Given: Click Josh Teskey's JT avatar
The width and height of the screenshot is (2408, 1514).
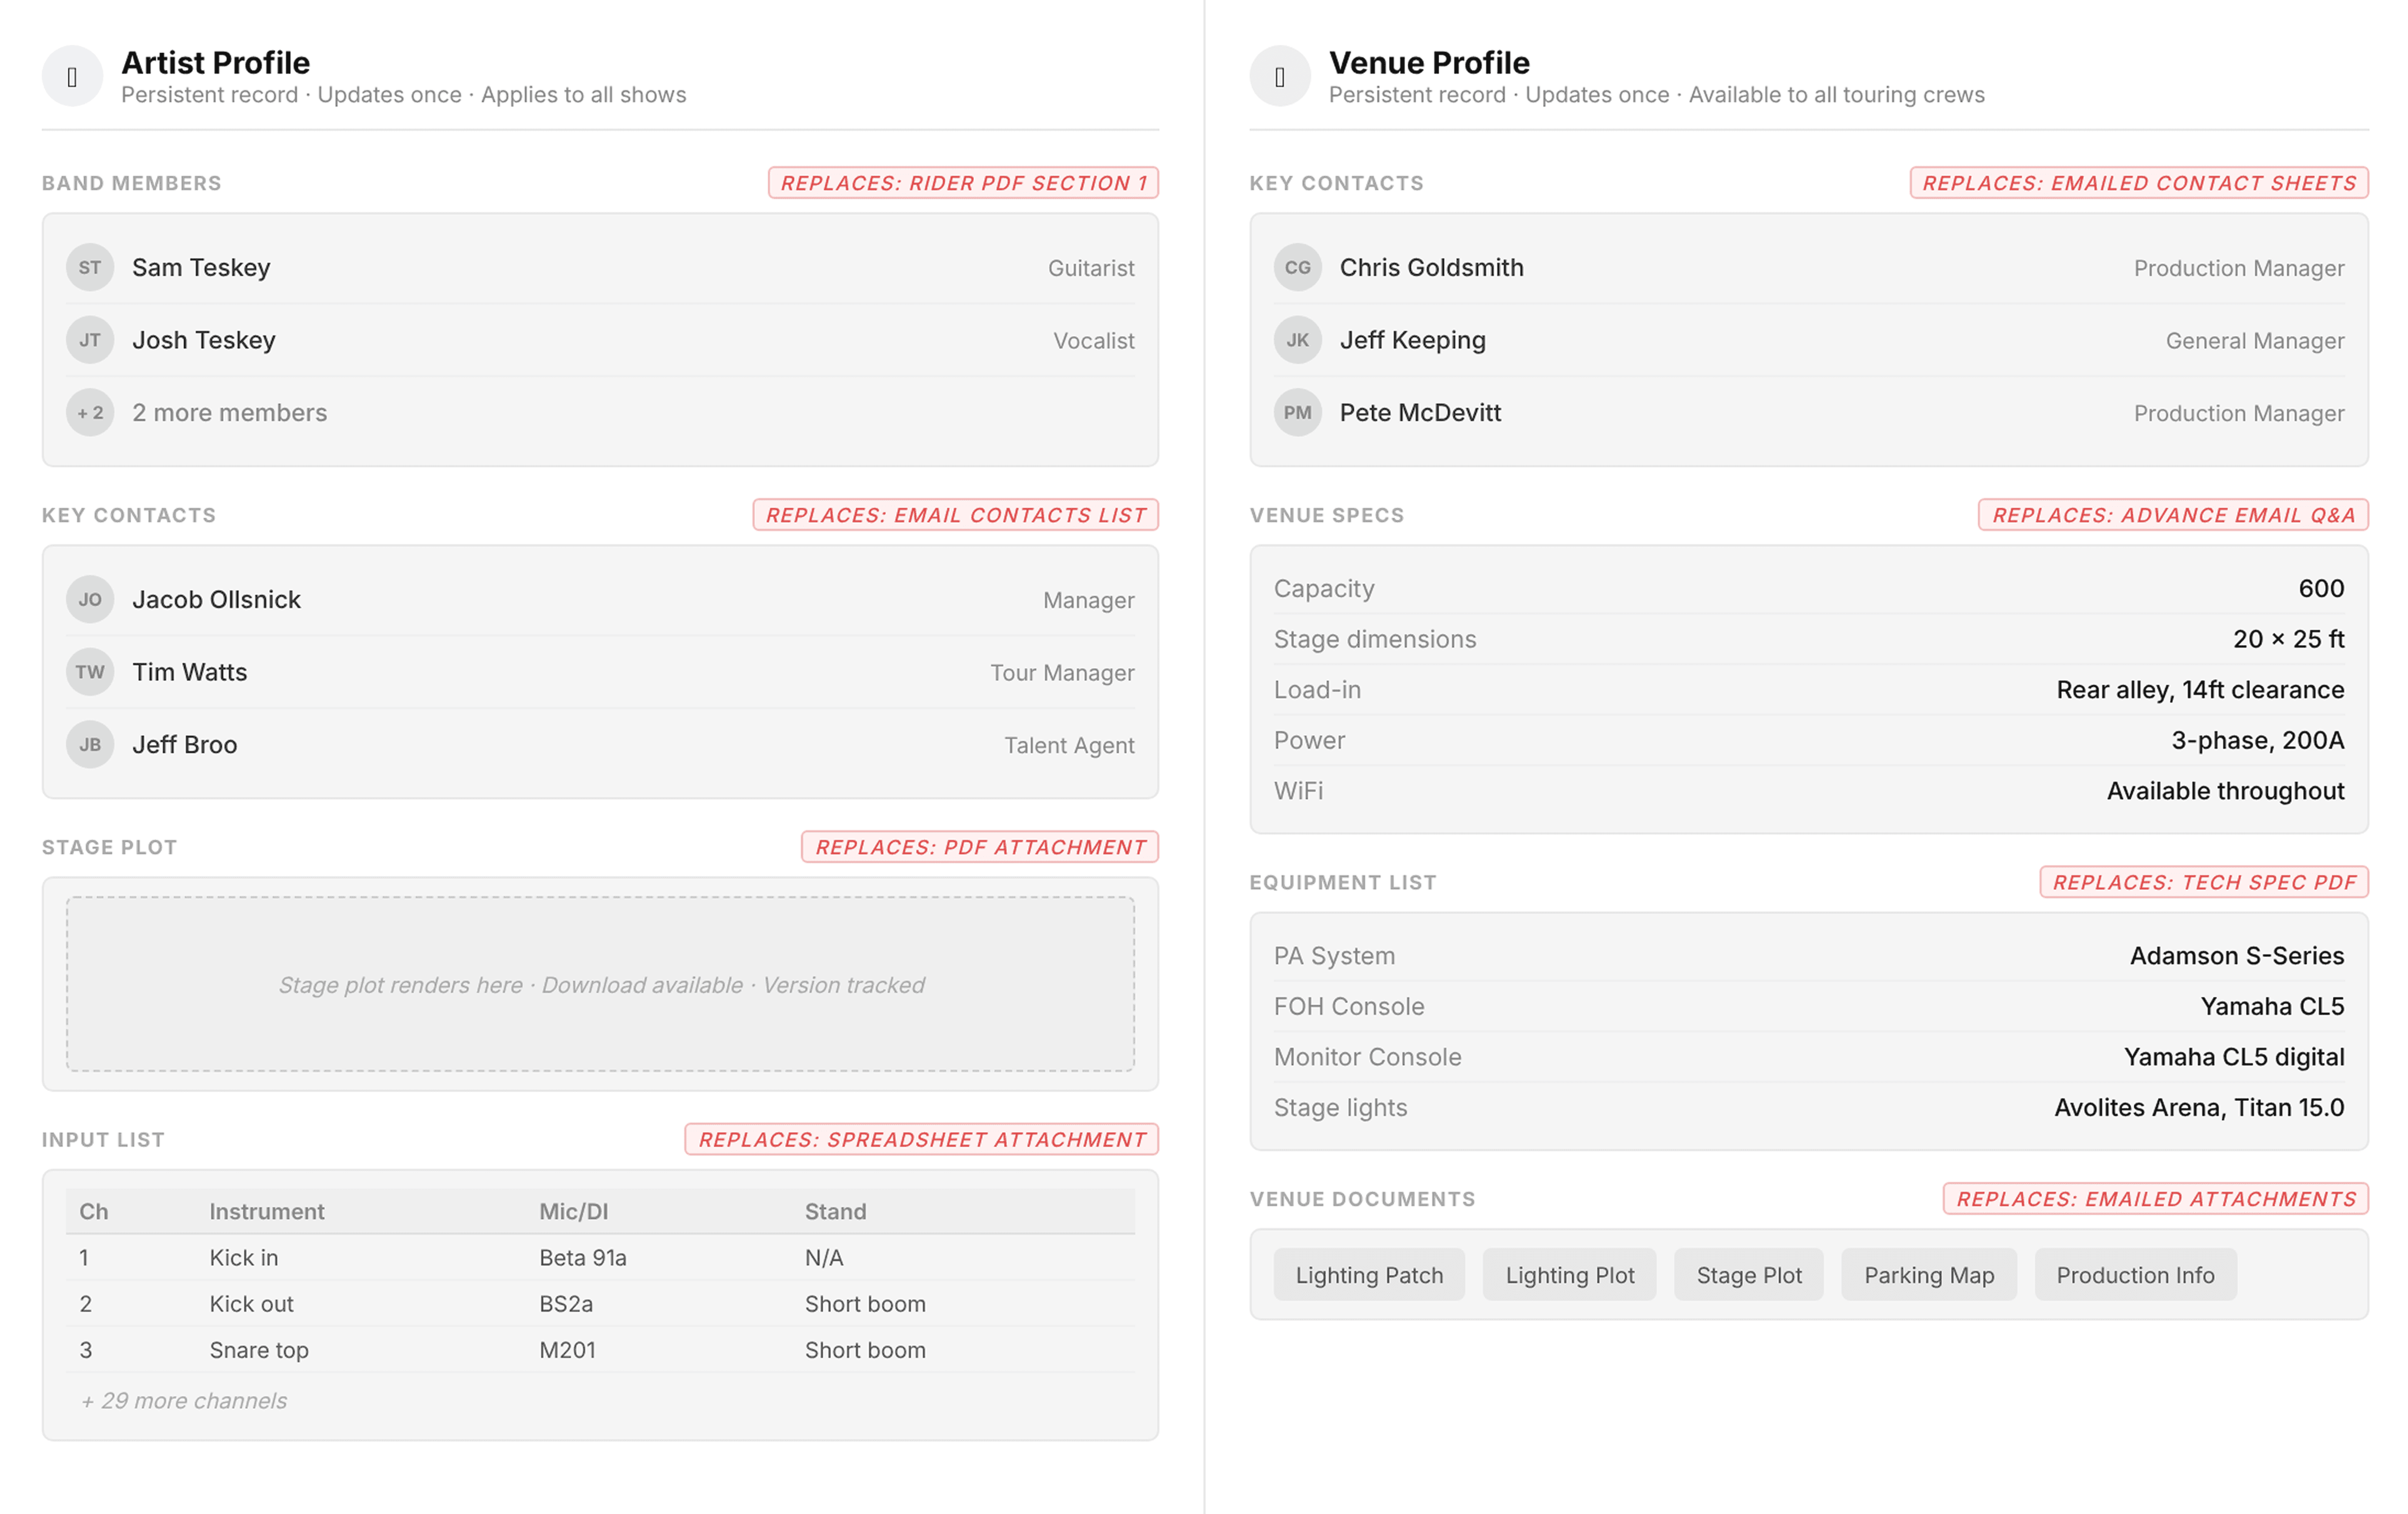Looking at the screenshot, I should [90, 340].
